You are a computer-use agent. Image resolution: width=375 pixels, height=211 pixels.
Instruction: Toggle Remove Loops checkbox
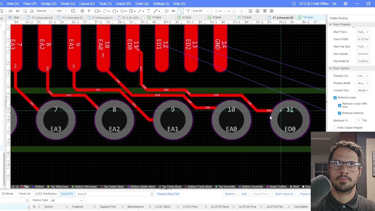(x=335, y=98)
